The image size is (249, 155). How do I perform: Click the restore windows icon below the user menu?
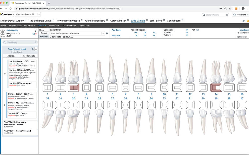(x=244, y=21)
